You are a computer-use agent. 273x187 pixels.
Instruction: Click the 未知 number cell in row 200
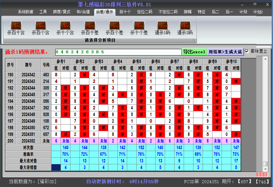click(x=46, y=141)
